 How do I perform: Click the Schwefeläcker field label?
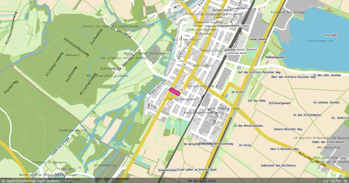coord(168,170)
